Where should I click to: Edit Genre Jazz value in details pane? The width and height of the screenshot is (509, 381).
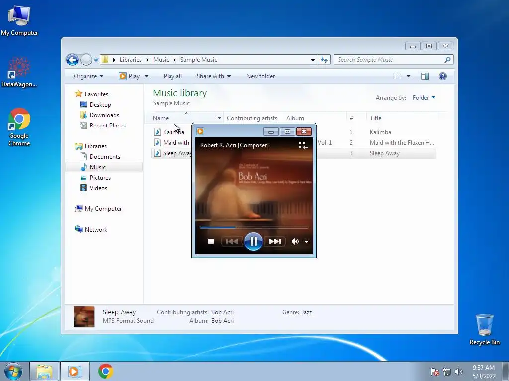click(x=306, y=312)
